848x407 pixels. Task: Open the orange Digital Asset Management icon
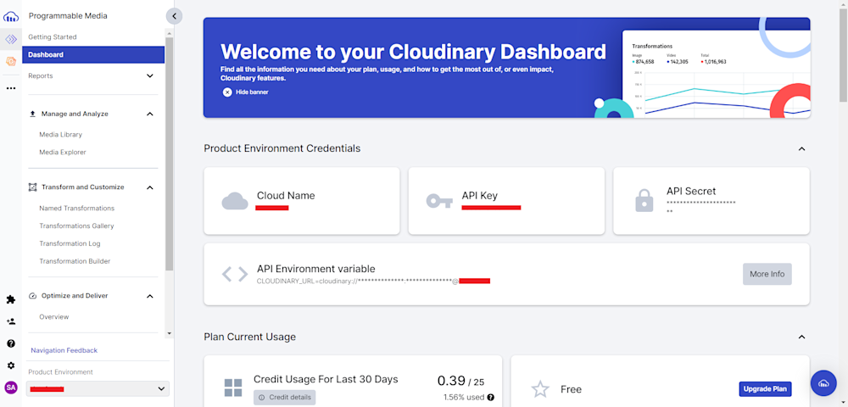point(11,61)
